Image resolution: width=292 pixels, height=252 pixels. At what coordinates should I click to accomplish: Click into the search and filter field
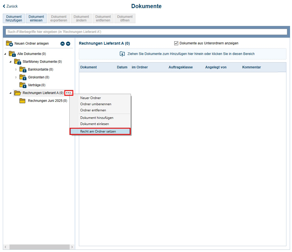[x=146, y=32]
